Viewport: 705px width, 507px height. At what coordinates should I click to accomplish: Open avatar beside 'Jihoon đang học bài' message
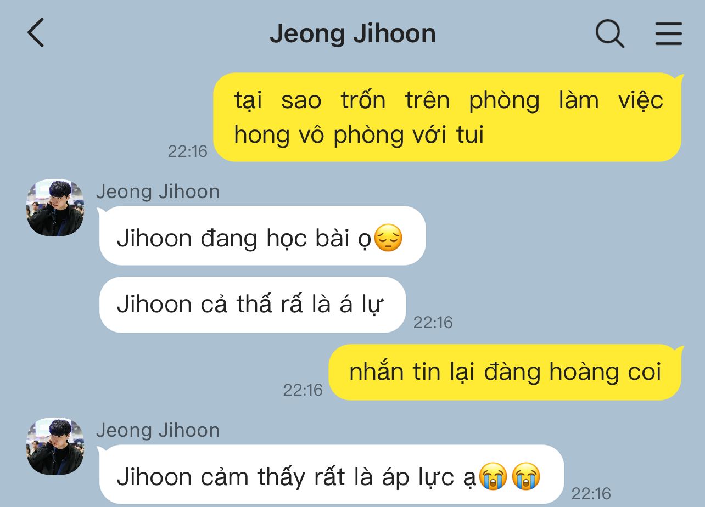(x=55, y=208)
